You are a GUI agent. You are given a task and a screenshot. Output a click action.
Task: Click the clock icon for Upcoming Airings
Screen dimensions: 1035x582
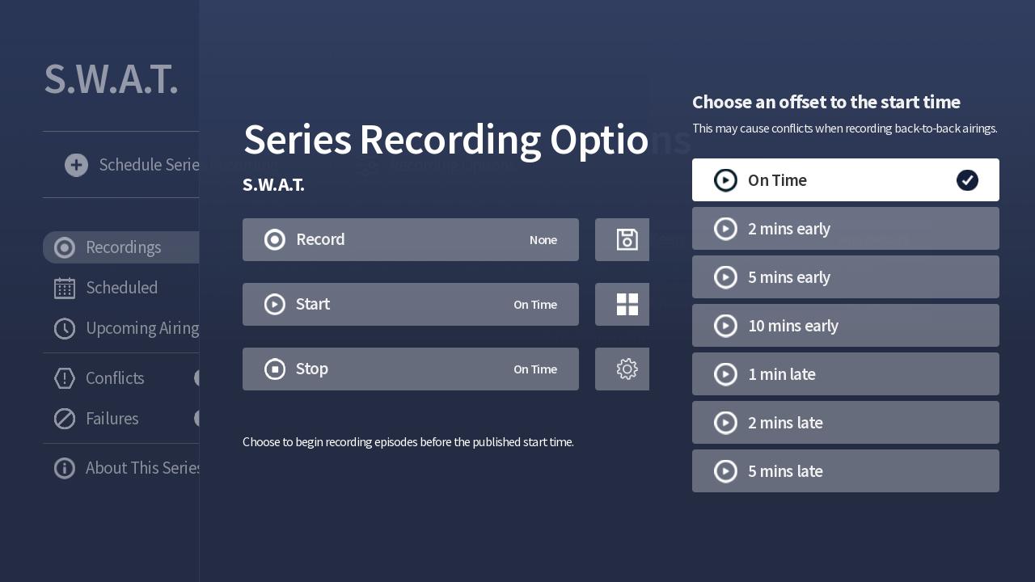click(65, 328)
